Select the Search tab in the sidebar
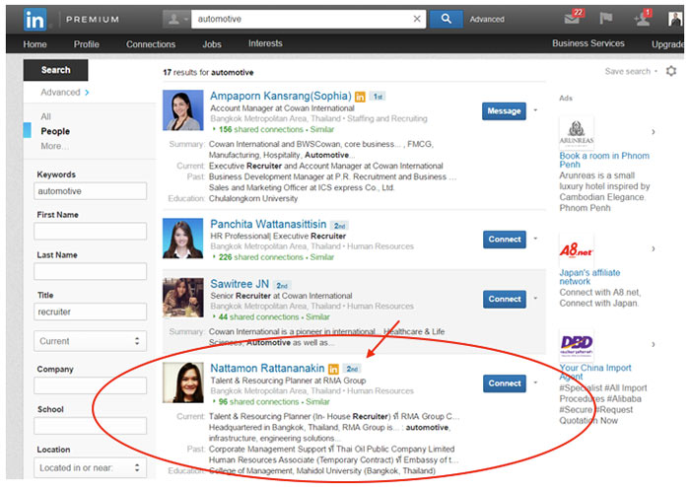 [x=55, y=70]
